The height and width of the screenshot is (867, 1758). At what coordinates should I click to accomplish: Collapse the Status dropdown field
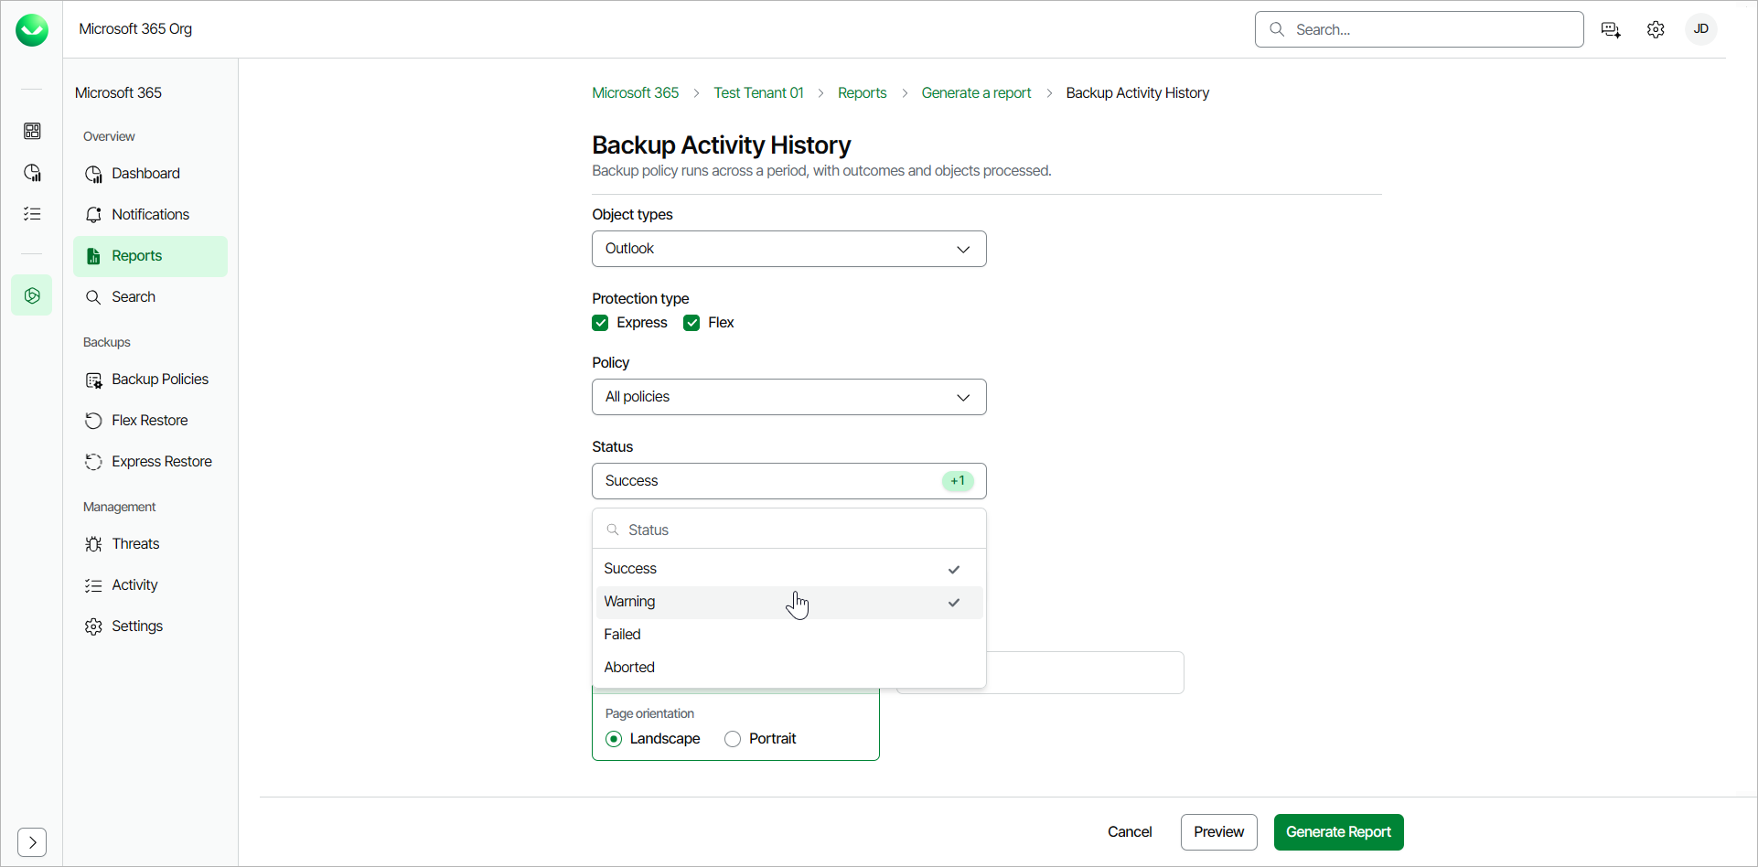click(x=789, y=481)
